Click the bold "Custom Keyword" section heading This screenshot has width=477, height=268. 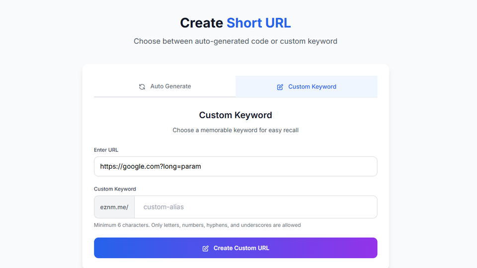click(x=236, y=115)
